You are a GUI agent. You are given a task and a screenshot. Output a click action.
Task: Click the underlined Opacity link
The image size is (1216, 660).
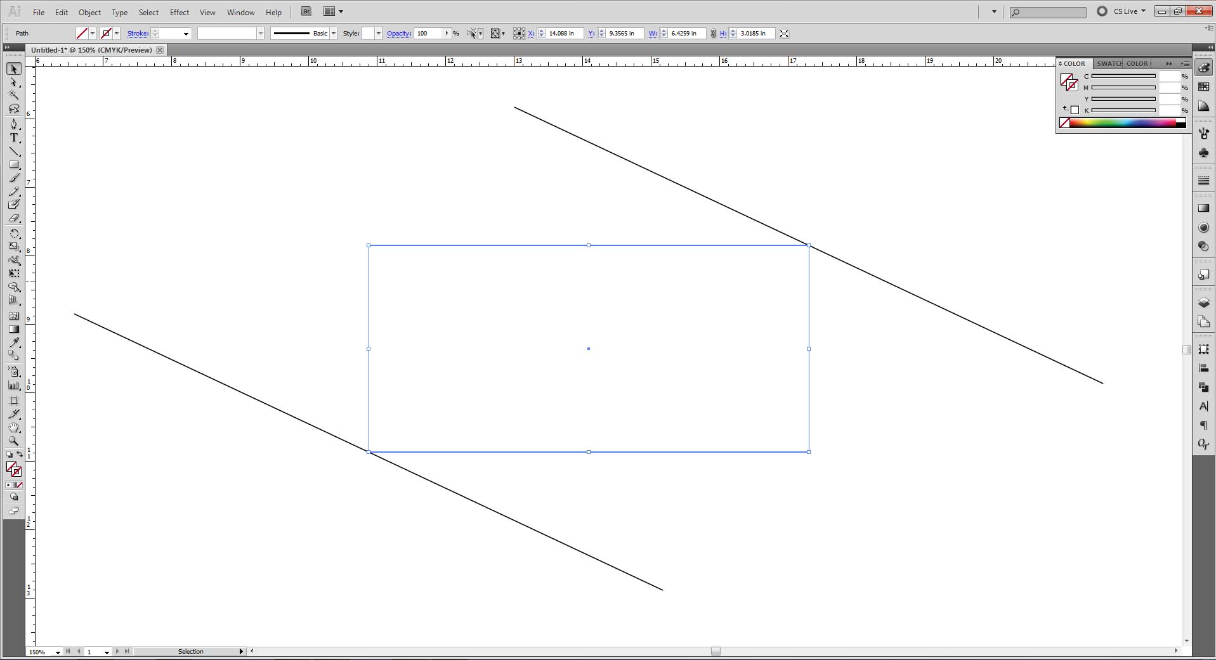[398, 33]
